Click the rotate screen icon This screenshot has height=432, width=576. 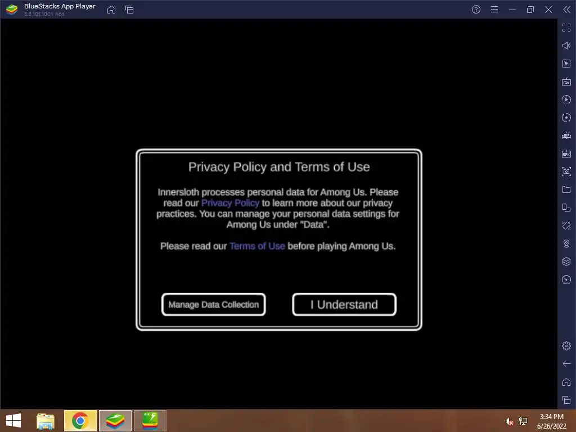click(x=566, y=208)
